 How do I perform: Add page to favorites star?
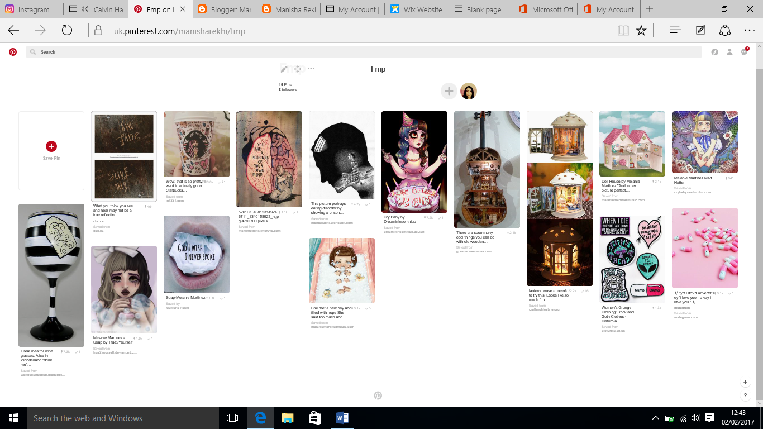(x=641, y=31)
